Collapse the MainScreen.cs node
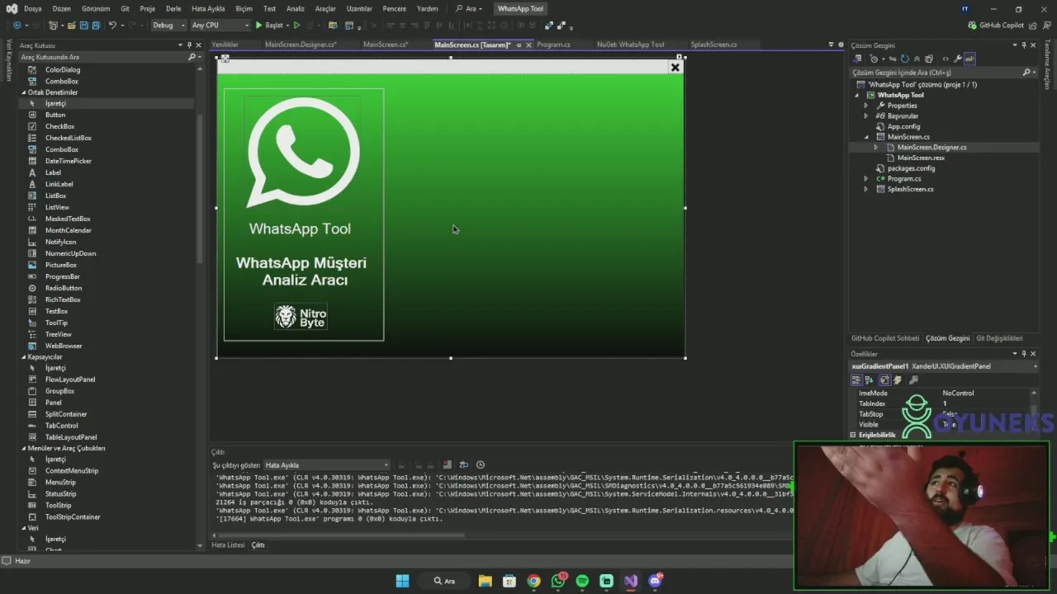The image size is (1057, 594). [x=865, y=137]
